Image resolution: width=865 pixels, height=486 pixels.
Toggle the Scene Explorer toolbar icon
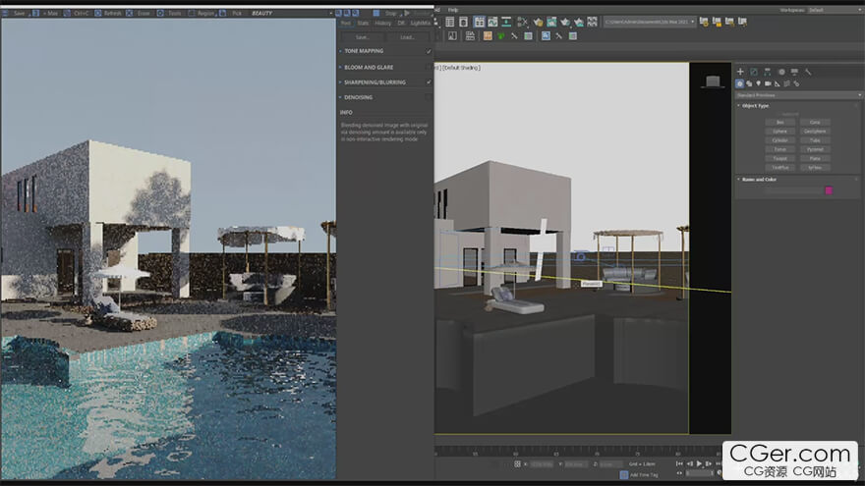coord(450,22)
